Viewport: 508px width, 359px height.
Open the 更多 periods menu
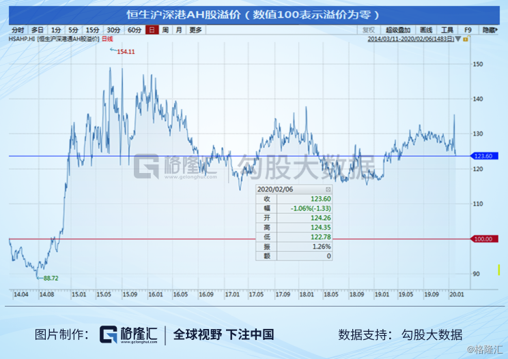click(196, 30)
